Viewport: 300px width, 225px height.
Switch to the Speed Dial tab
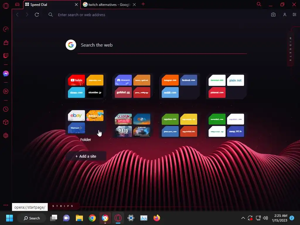click(50, 5)
